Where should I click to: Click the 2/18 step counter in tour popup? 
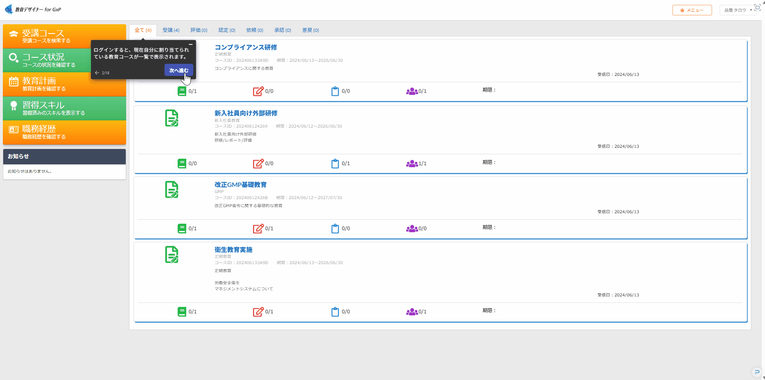click(x=106, y=73)
